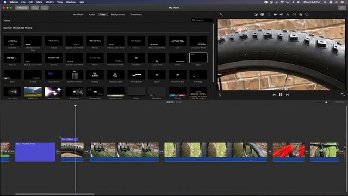
Task: Switch to the Audio tab
Action: click(92, 15)
